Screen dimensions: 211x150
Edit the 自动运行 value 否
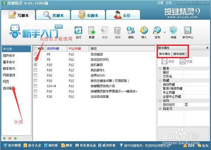pyautogui.click(x=196, y=105)
